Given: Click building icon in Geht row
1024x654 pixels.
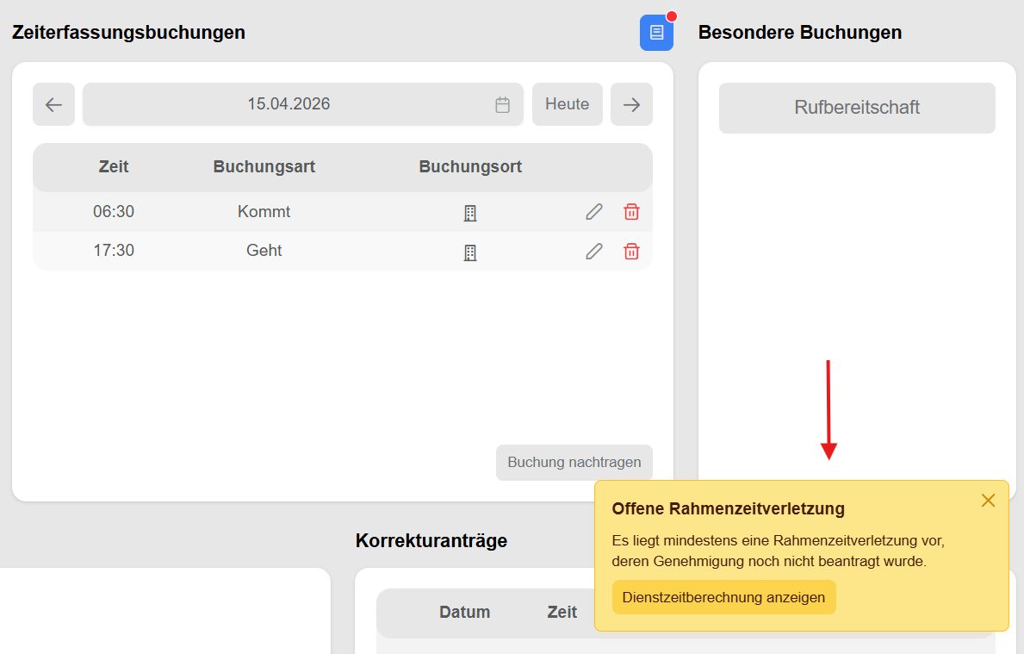Looking at the screenshot, I should point(470,252).
